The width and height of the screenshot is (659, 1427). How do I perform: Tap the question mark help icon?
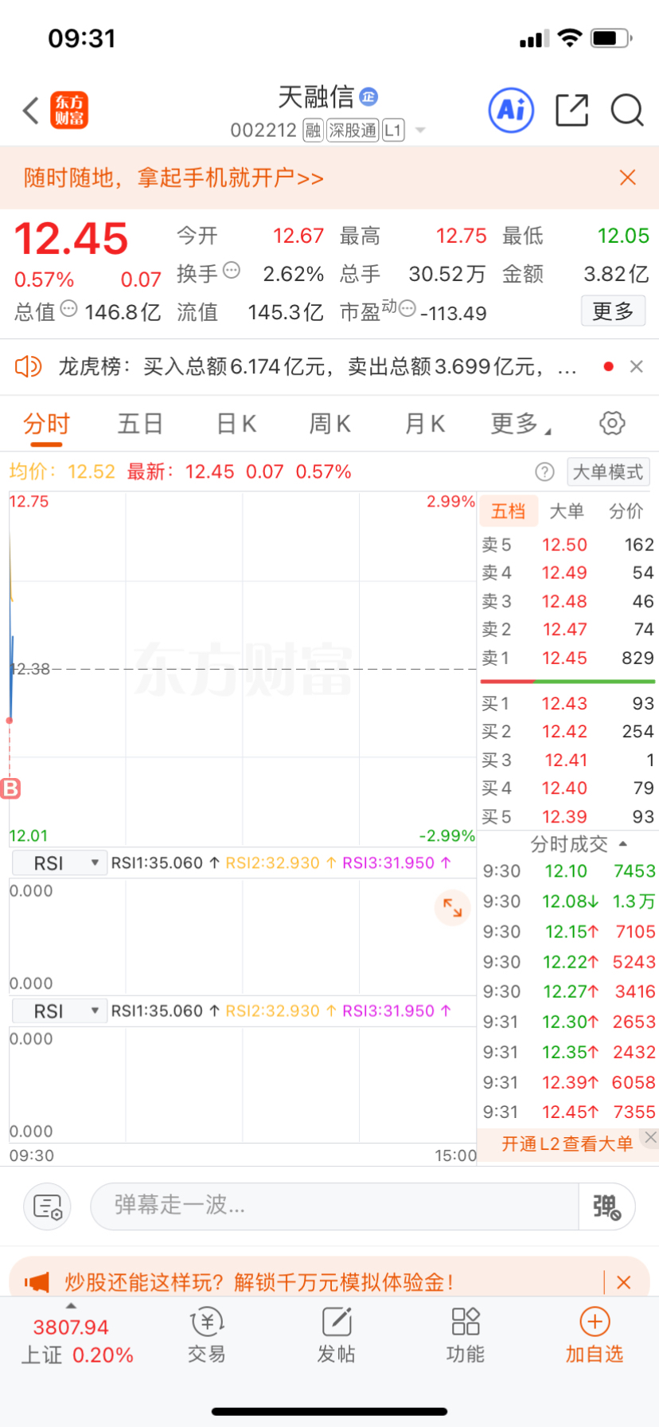pos(545,472)
